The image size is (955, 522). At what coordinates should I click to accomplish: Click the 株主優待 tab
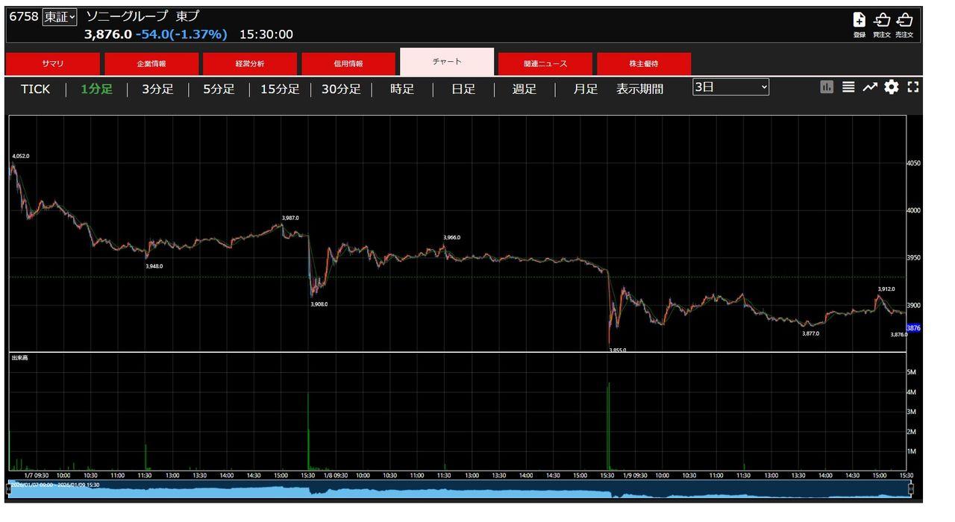point(644,64)
